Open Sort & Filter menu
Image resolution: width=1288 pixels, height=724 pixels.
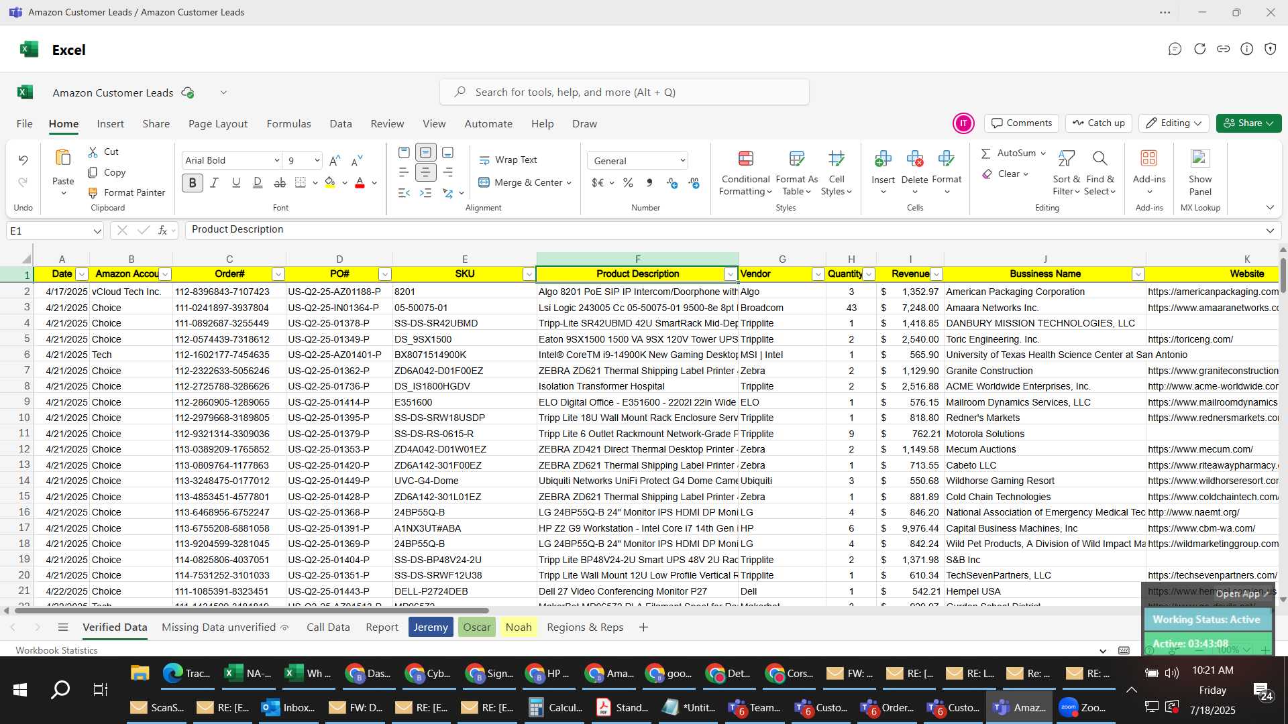click(1066, 173)
